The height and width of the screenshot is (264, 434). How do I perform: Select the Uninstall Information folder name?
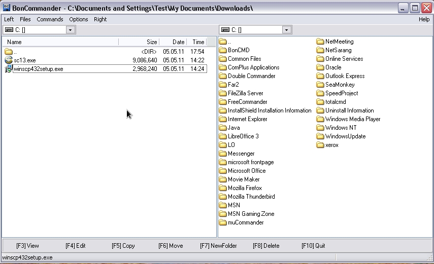click(x=349, y=110)
